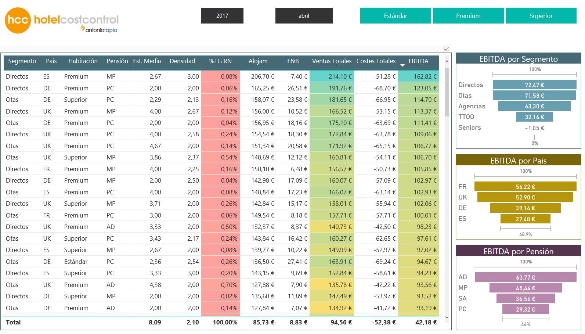Viewport: 585px width, 334px height.
Task: Toggle the Estándar room filter
Action: click(396, 16)
